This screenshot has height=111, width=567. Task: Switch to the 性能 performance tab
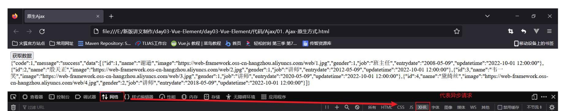coord(167,97)
